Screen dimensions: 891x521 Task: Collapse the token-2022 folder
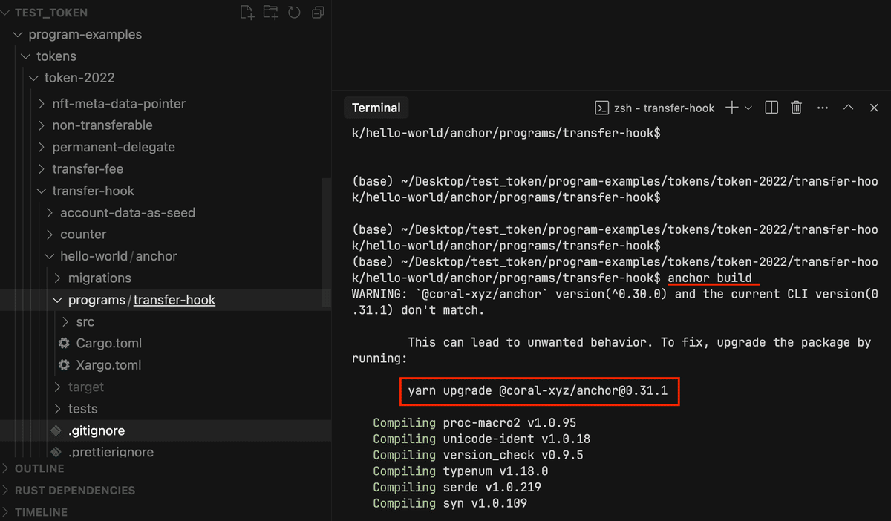pyautogui.click(x=33, y=77)
